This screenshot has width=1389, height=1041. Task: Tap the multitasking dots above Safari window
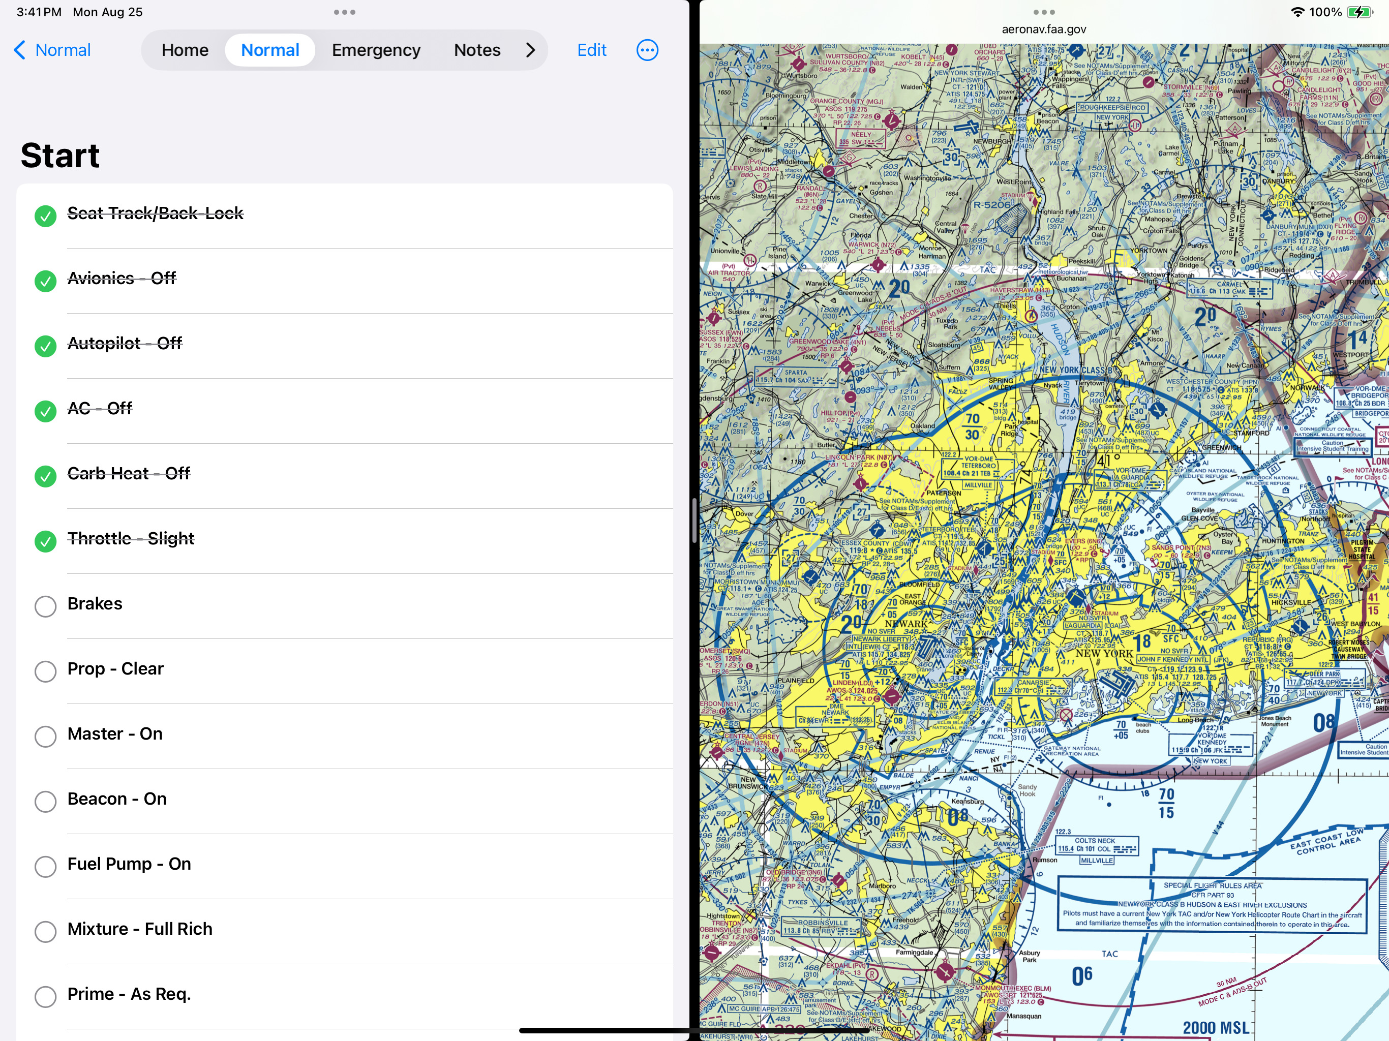1044,12
